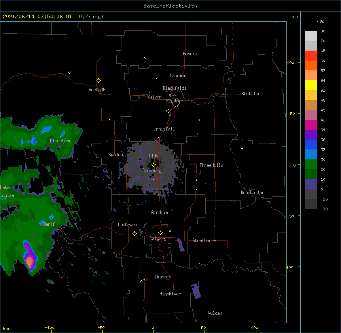Click the purple echo patch west of Strathmore
Image resolution: width=341 pixels, height=333 pixels.
180,245
